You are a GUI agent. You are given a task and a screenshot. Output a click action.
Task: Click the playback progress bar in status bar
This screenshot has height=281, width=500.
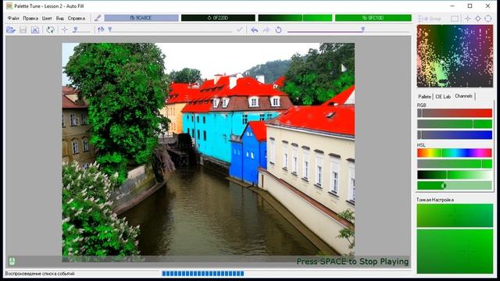coord(203,273)
